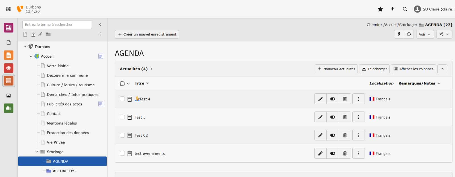
Task: Click the search magnifier in top bar
Action: [405, 9]
